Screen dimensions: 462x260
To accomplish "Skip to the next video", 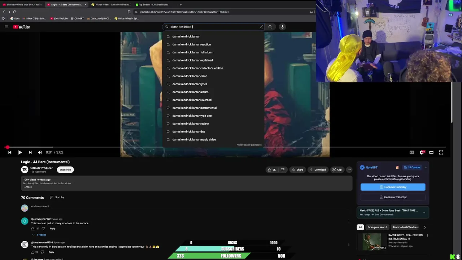I will coord(30,152).
